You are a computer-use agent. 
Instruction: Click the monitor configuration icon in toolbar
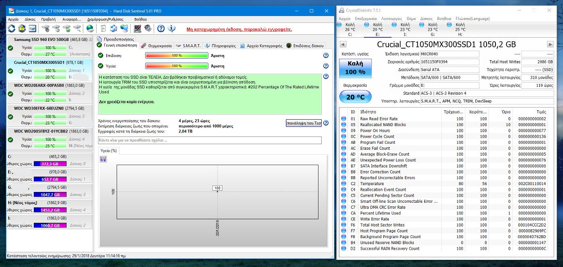click(138, 29)
